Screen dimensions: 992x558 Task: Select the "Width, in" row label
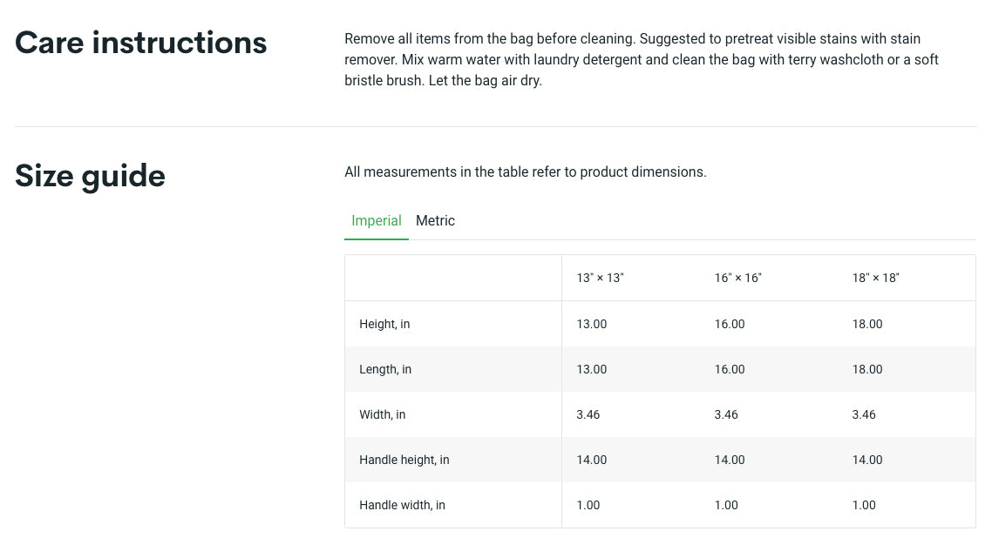(x=382, y=414)
